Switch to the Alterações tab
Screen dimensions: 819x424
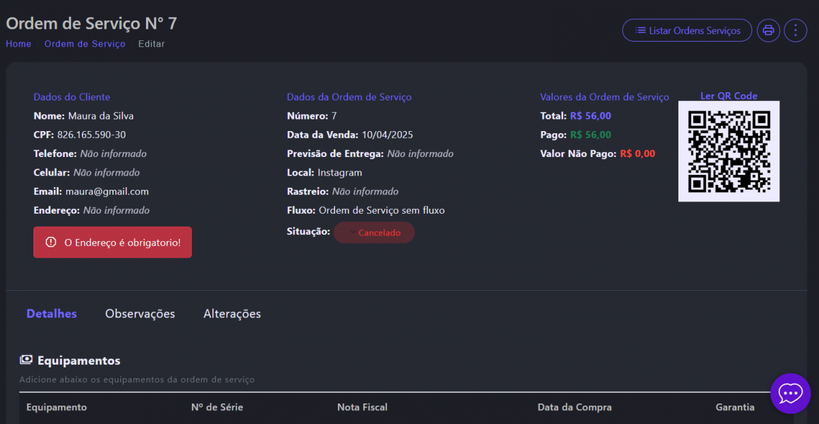click(232, 314)
